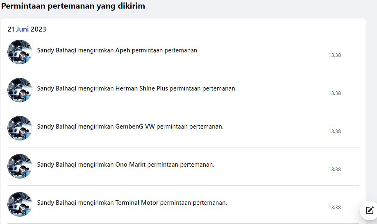Click the 13.38 timestamp on the GembenG VW request
377x224 pixels.
coord(334,131)
